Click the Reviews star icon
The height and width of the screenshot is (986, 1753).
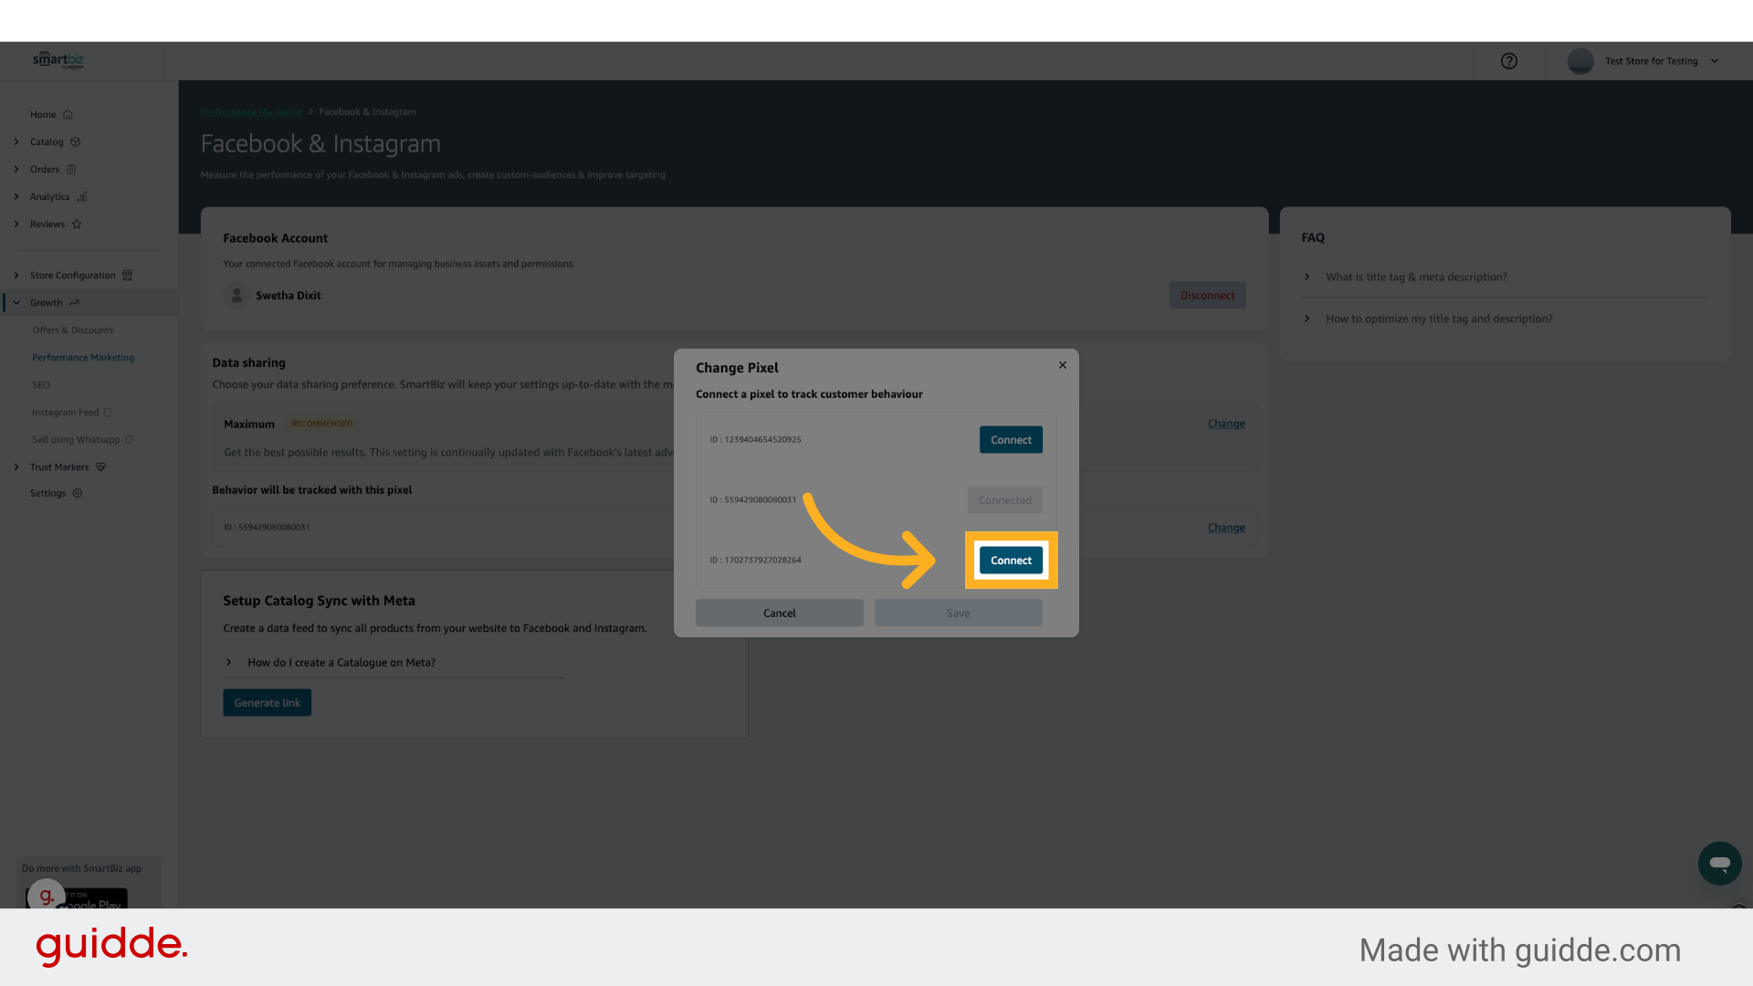tap(77, 225)
